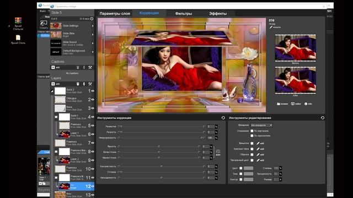Screen dimensions: 353x198
Task: Adjust the contrast slider
Action: click(161, 166)
